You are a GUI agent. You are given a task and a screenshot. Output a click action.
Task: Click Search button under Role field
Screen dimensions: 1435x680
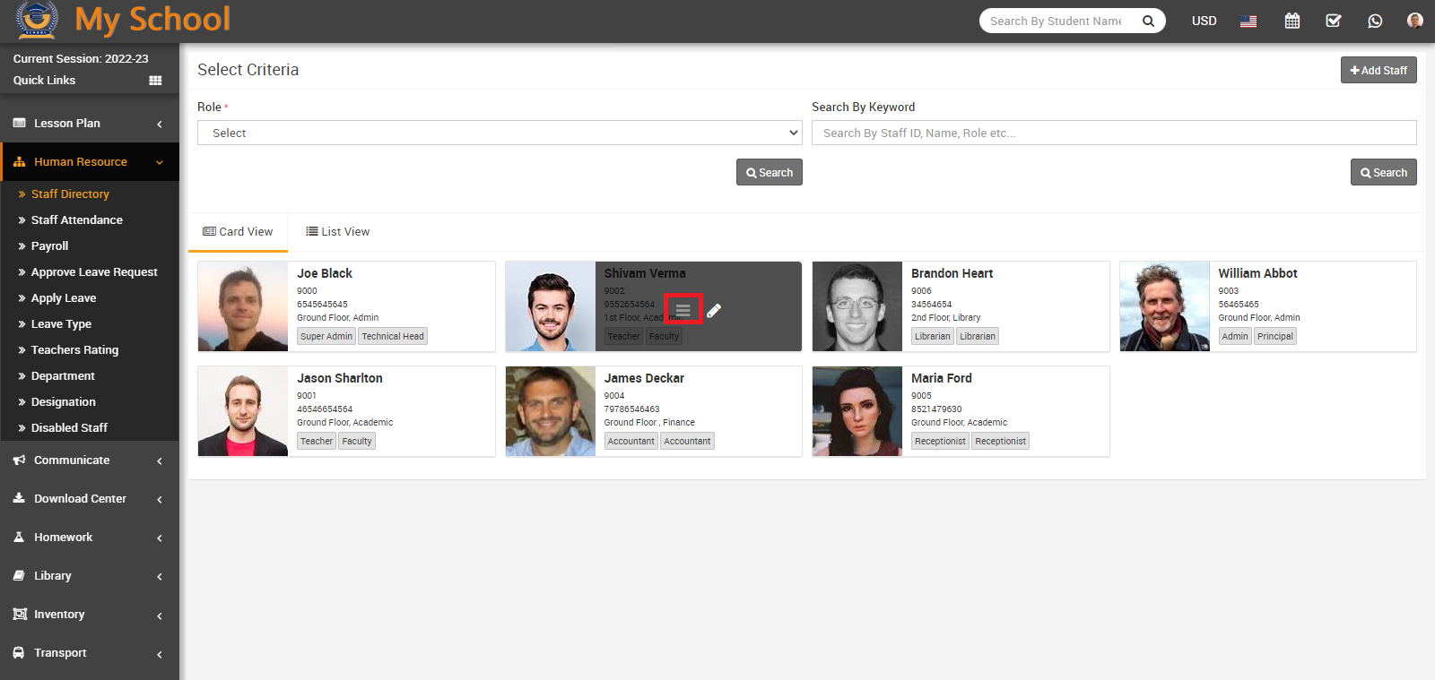click(x=769, y=172)
